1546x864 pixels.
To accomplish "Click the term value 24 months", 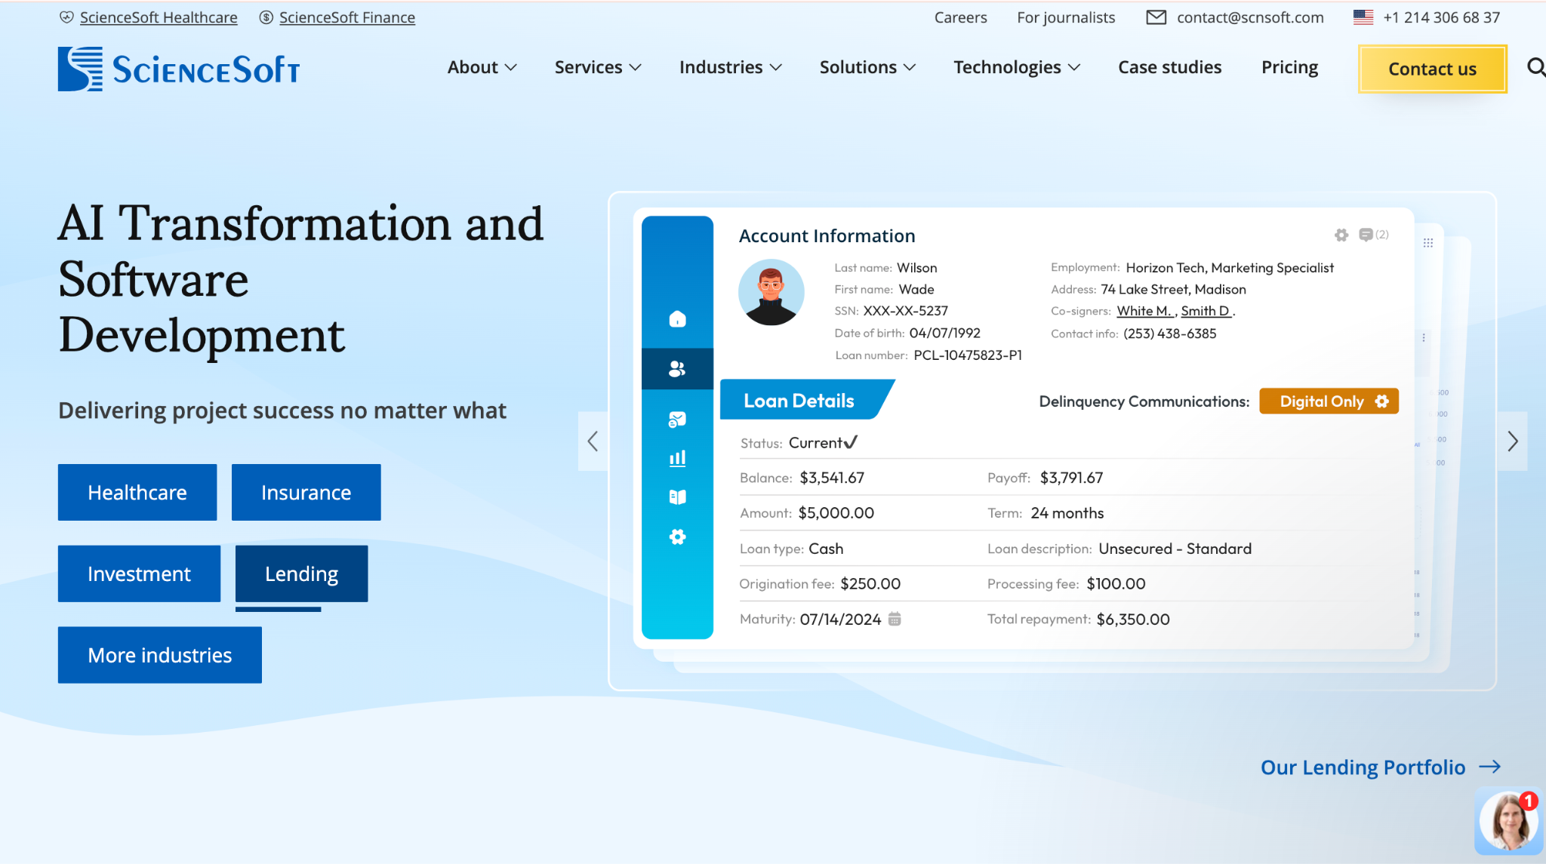I will (x=1067, y=513).
